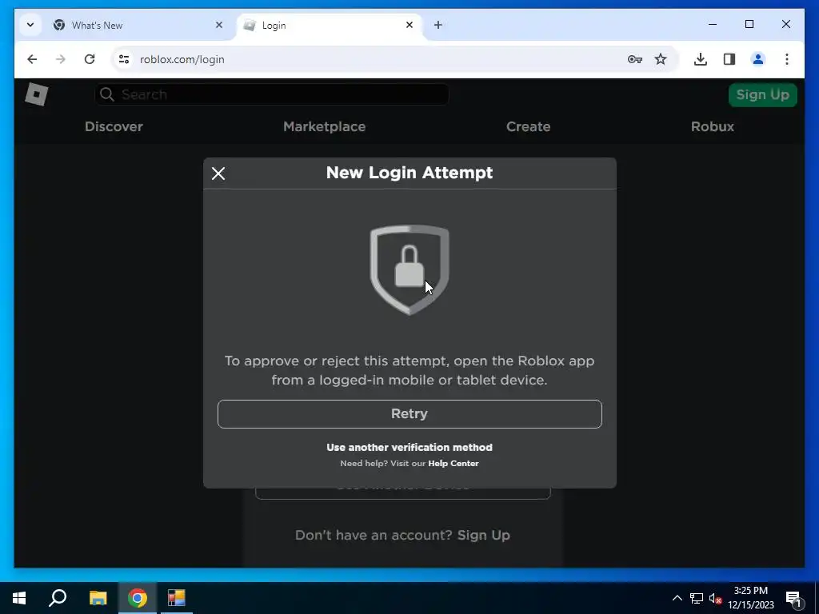Open a new browser tab
Screen dimensions: 819x614
pos(438,25)
